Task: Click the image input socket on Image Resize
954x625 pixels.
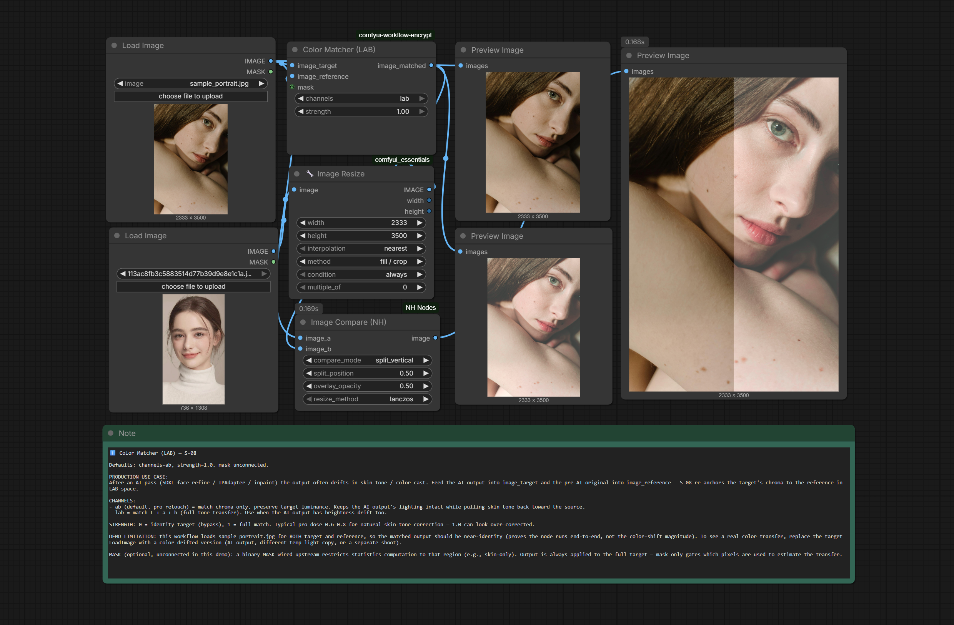Action: [294, 189]
